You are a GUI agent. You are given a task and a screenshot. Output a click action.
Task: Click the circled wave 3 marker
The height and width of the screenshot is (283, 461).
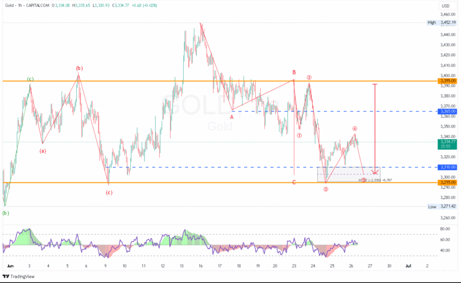point(325,189)
